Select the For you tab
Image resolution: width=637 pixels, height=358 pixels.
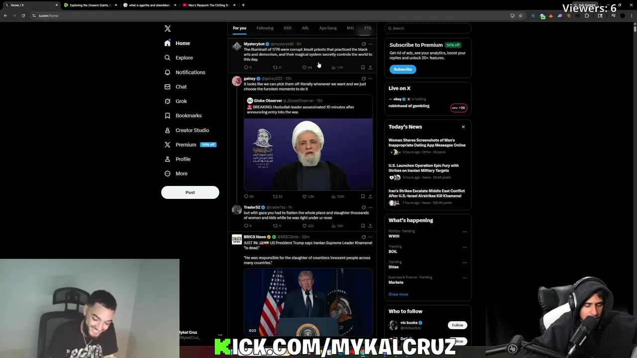(239, 28)
